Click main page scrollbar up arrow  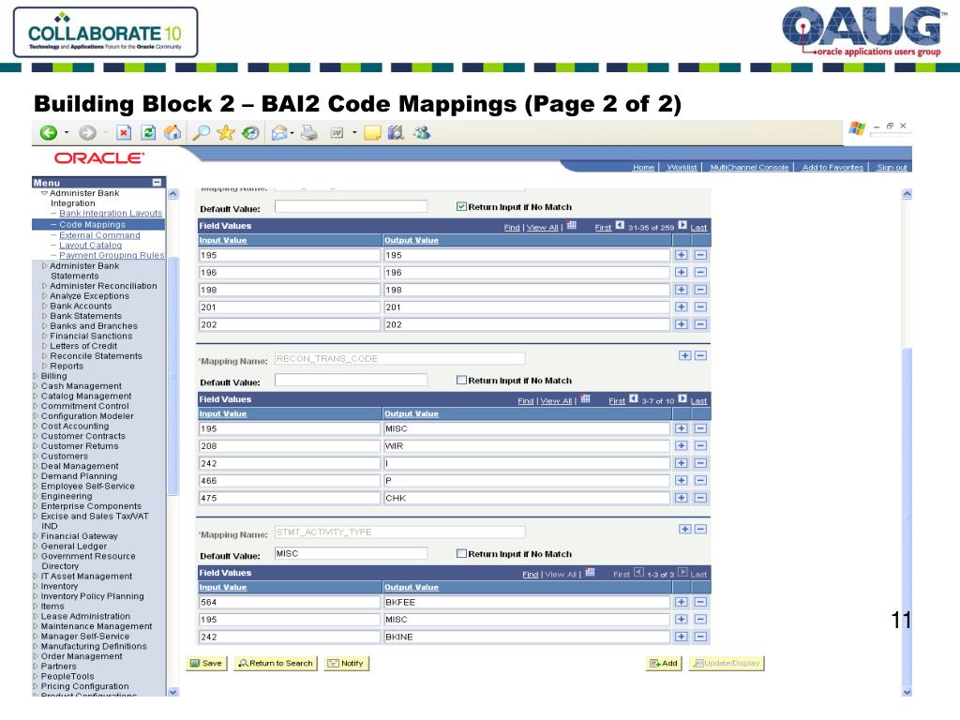(907, 194)
